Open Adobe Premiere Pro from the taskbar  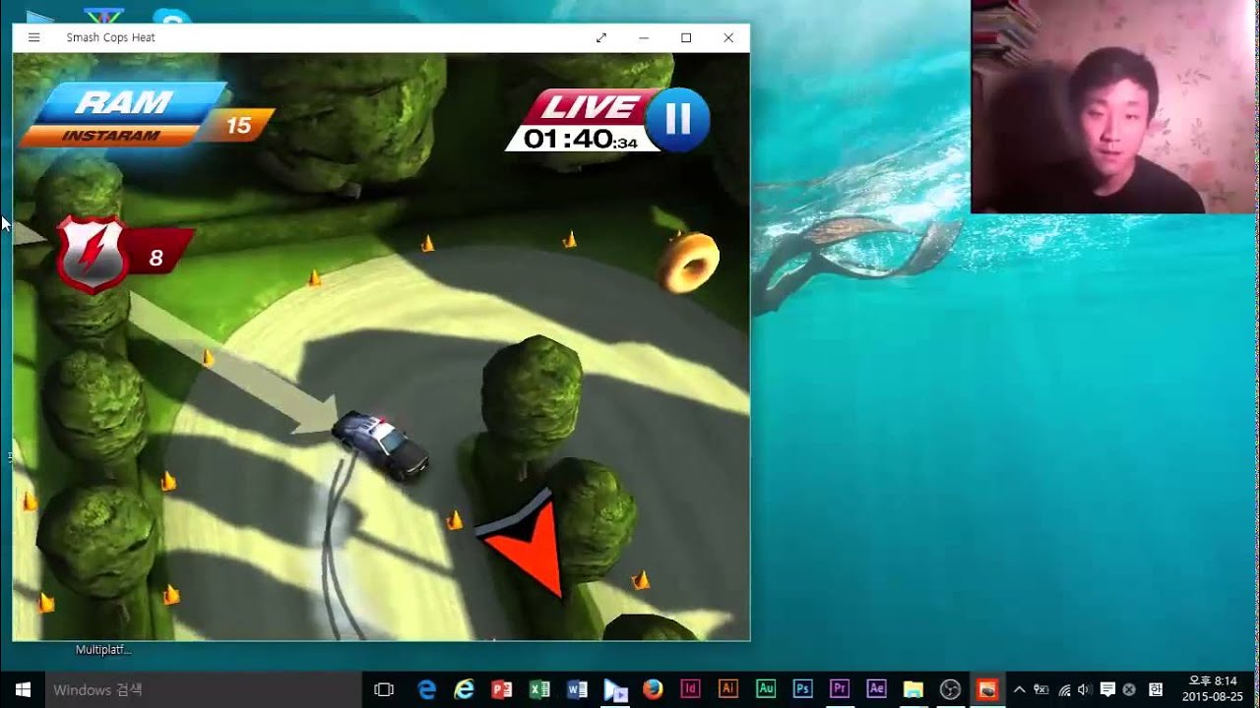(840, 689)
